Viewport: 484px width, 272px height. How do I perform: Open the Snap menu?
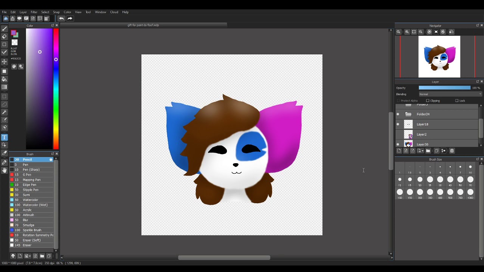click(x=56, y=12)
